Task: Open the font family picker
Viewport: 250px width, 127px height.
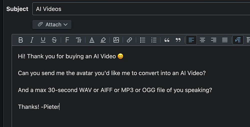Action: click(x=67, y=40)
